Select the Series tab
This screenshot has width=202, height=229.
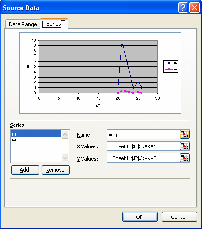point(54,24)
